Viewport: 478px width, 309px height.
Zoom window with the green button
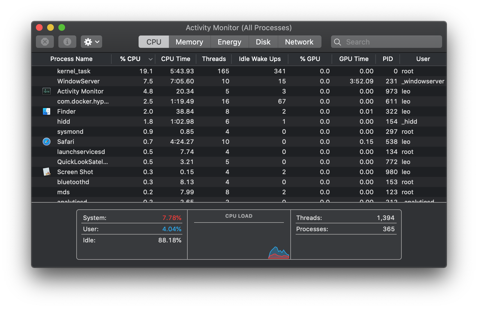62,27
